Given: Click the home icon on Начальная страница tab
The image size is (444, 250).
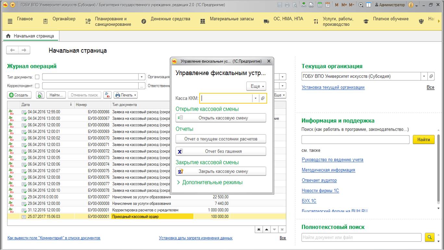Looking at the screenshot, I should pos(9,36).
